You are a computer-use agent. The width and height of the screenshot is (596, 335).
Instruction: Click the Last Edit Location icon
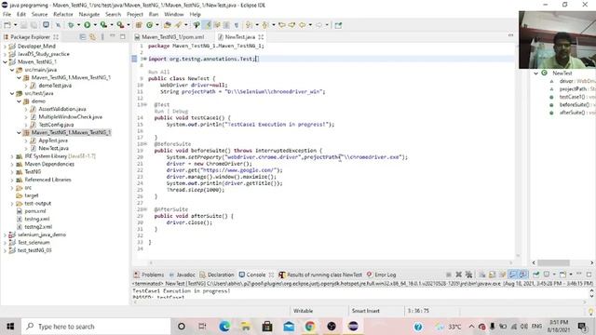282,25
